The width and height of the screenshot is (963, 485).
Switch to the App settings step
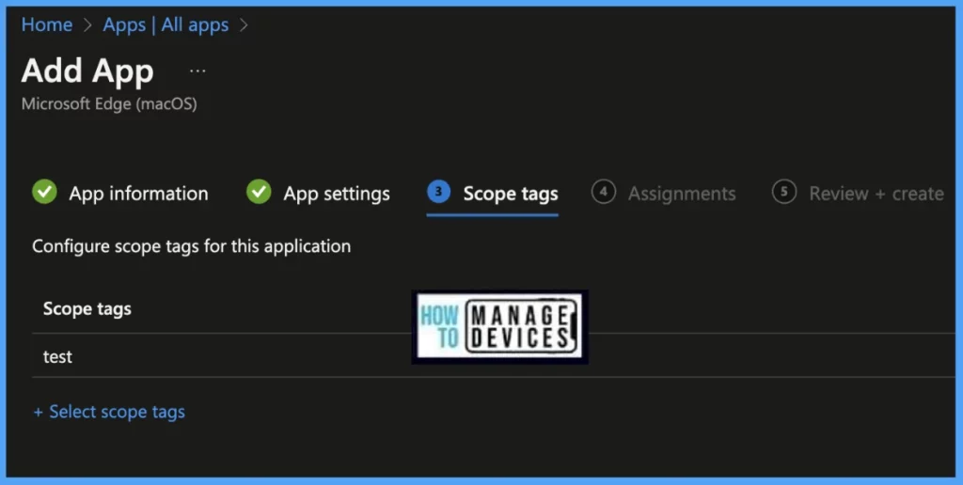coord(337,194)
